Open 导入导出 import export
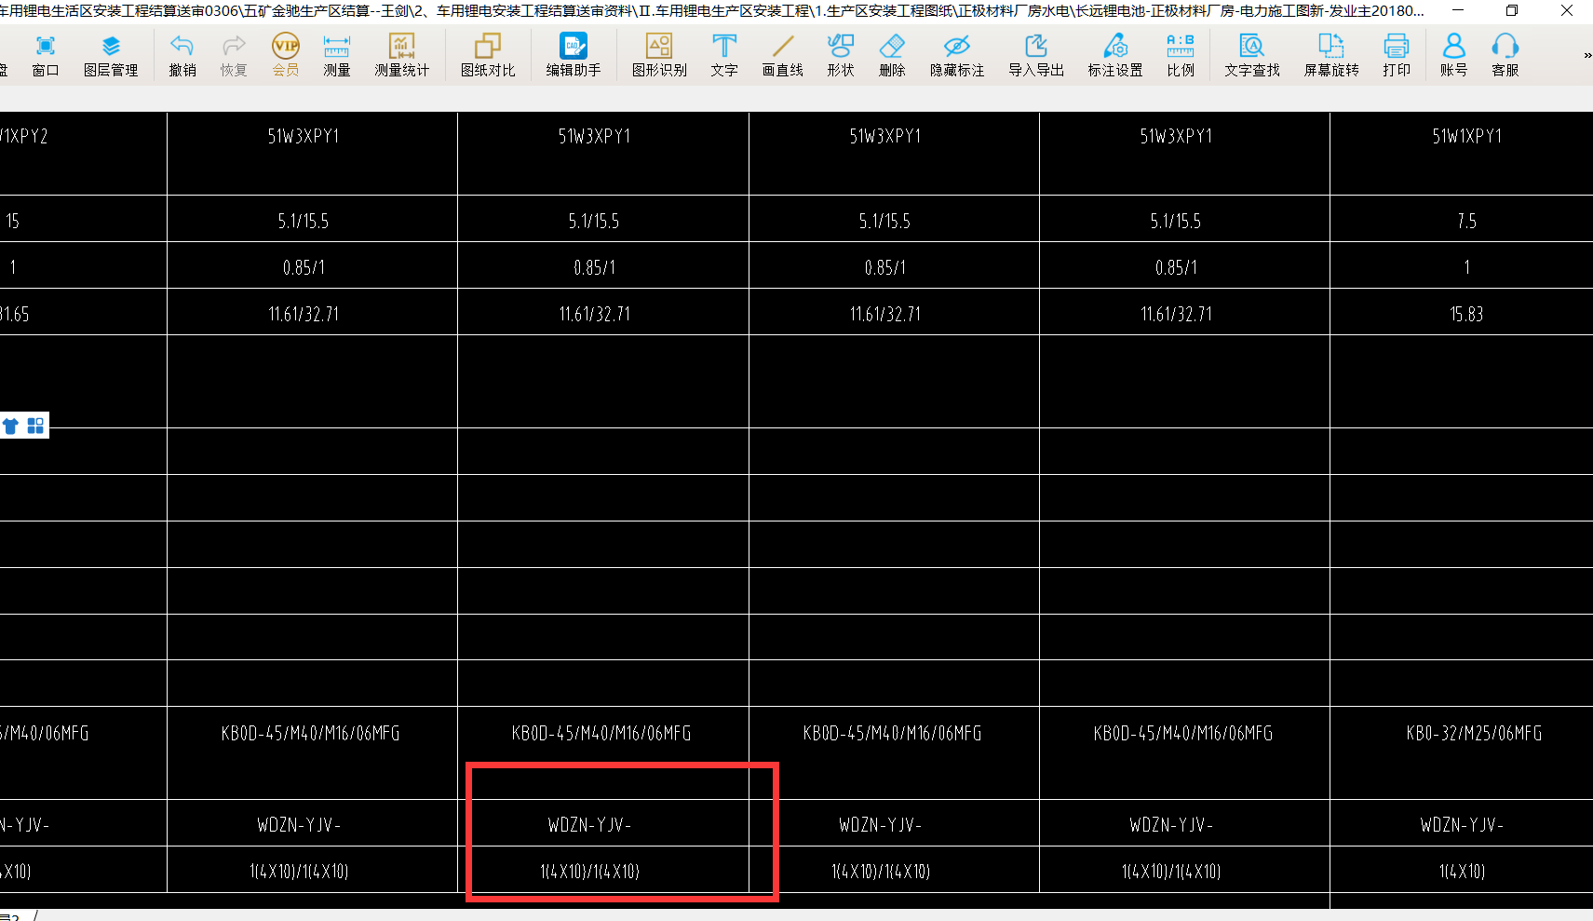 point(1035,55)
